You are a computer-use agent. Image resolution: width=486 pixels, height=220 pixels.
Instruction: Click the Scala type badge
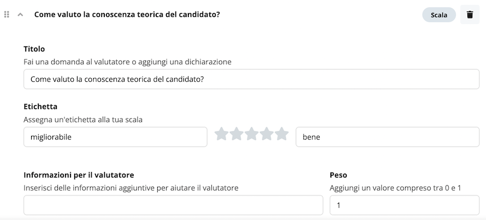click(x=439, y=15)
